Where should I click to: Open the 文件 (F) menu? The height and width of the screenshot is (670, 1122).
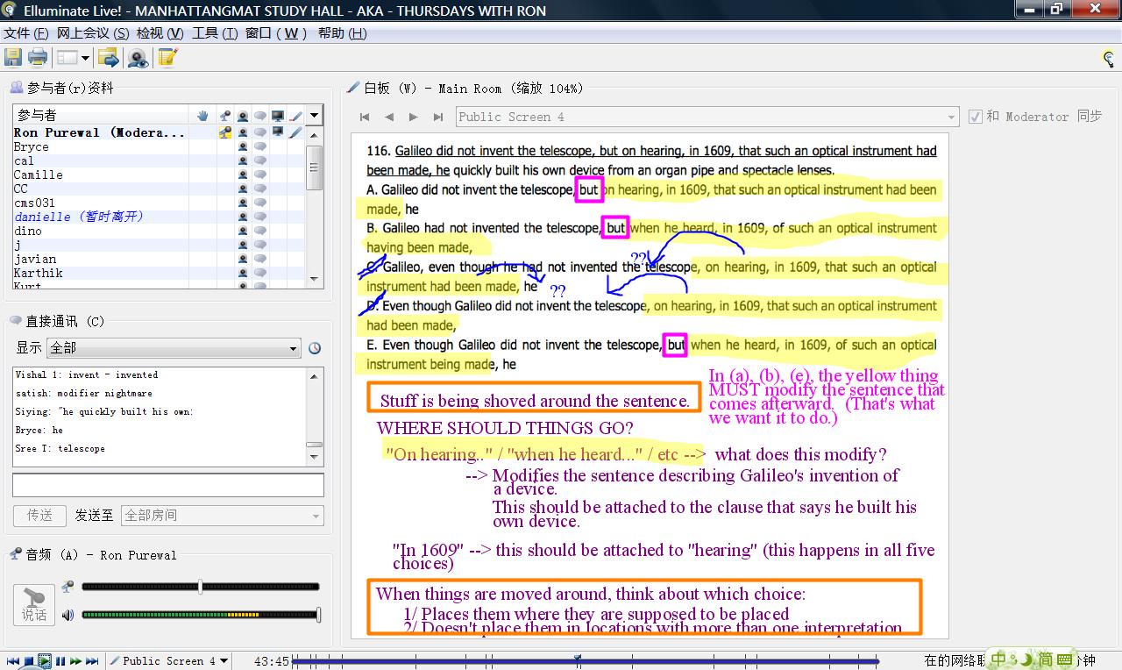click(26, 33)
